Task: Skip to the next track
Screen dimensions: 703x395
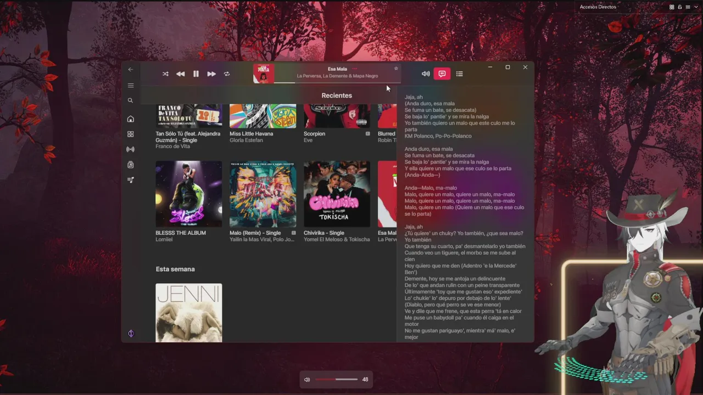Action: tap(211, 74)
